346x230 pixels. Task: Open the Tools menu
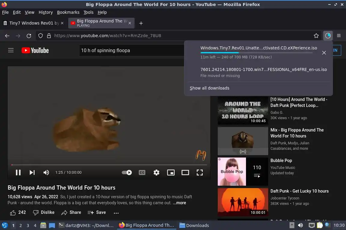[x=89, y=12]
